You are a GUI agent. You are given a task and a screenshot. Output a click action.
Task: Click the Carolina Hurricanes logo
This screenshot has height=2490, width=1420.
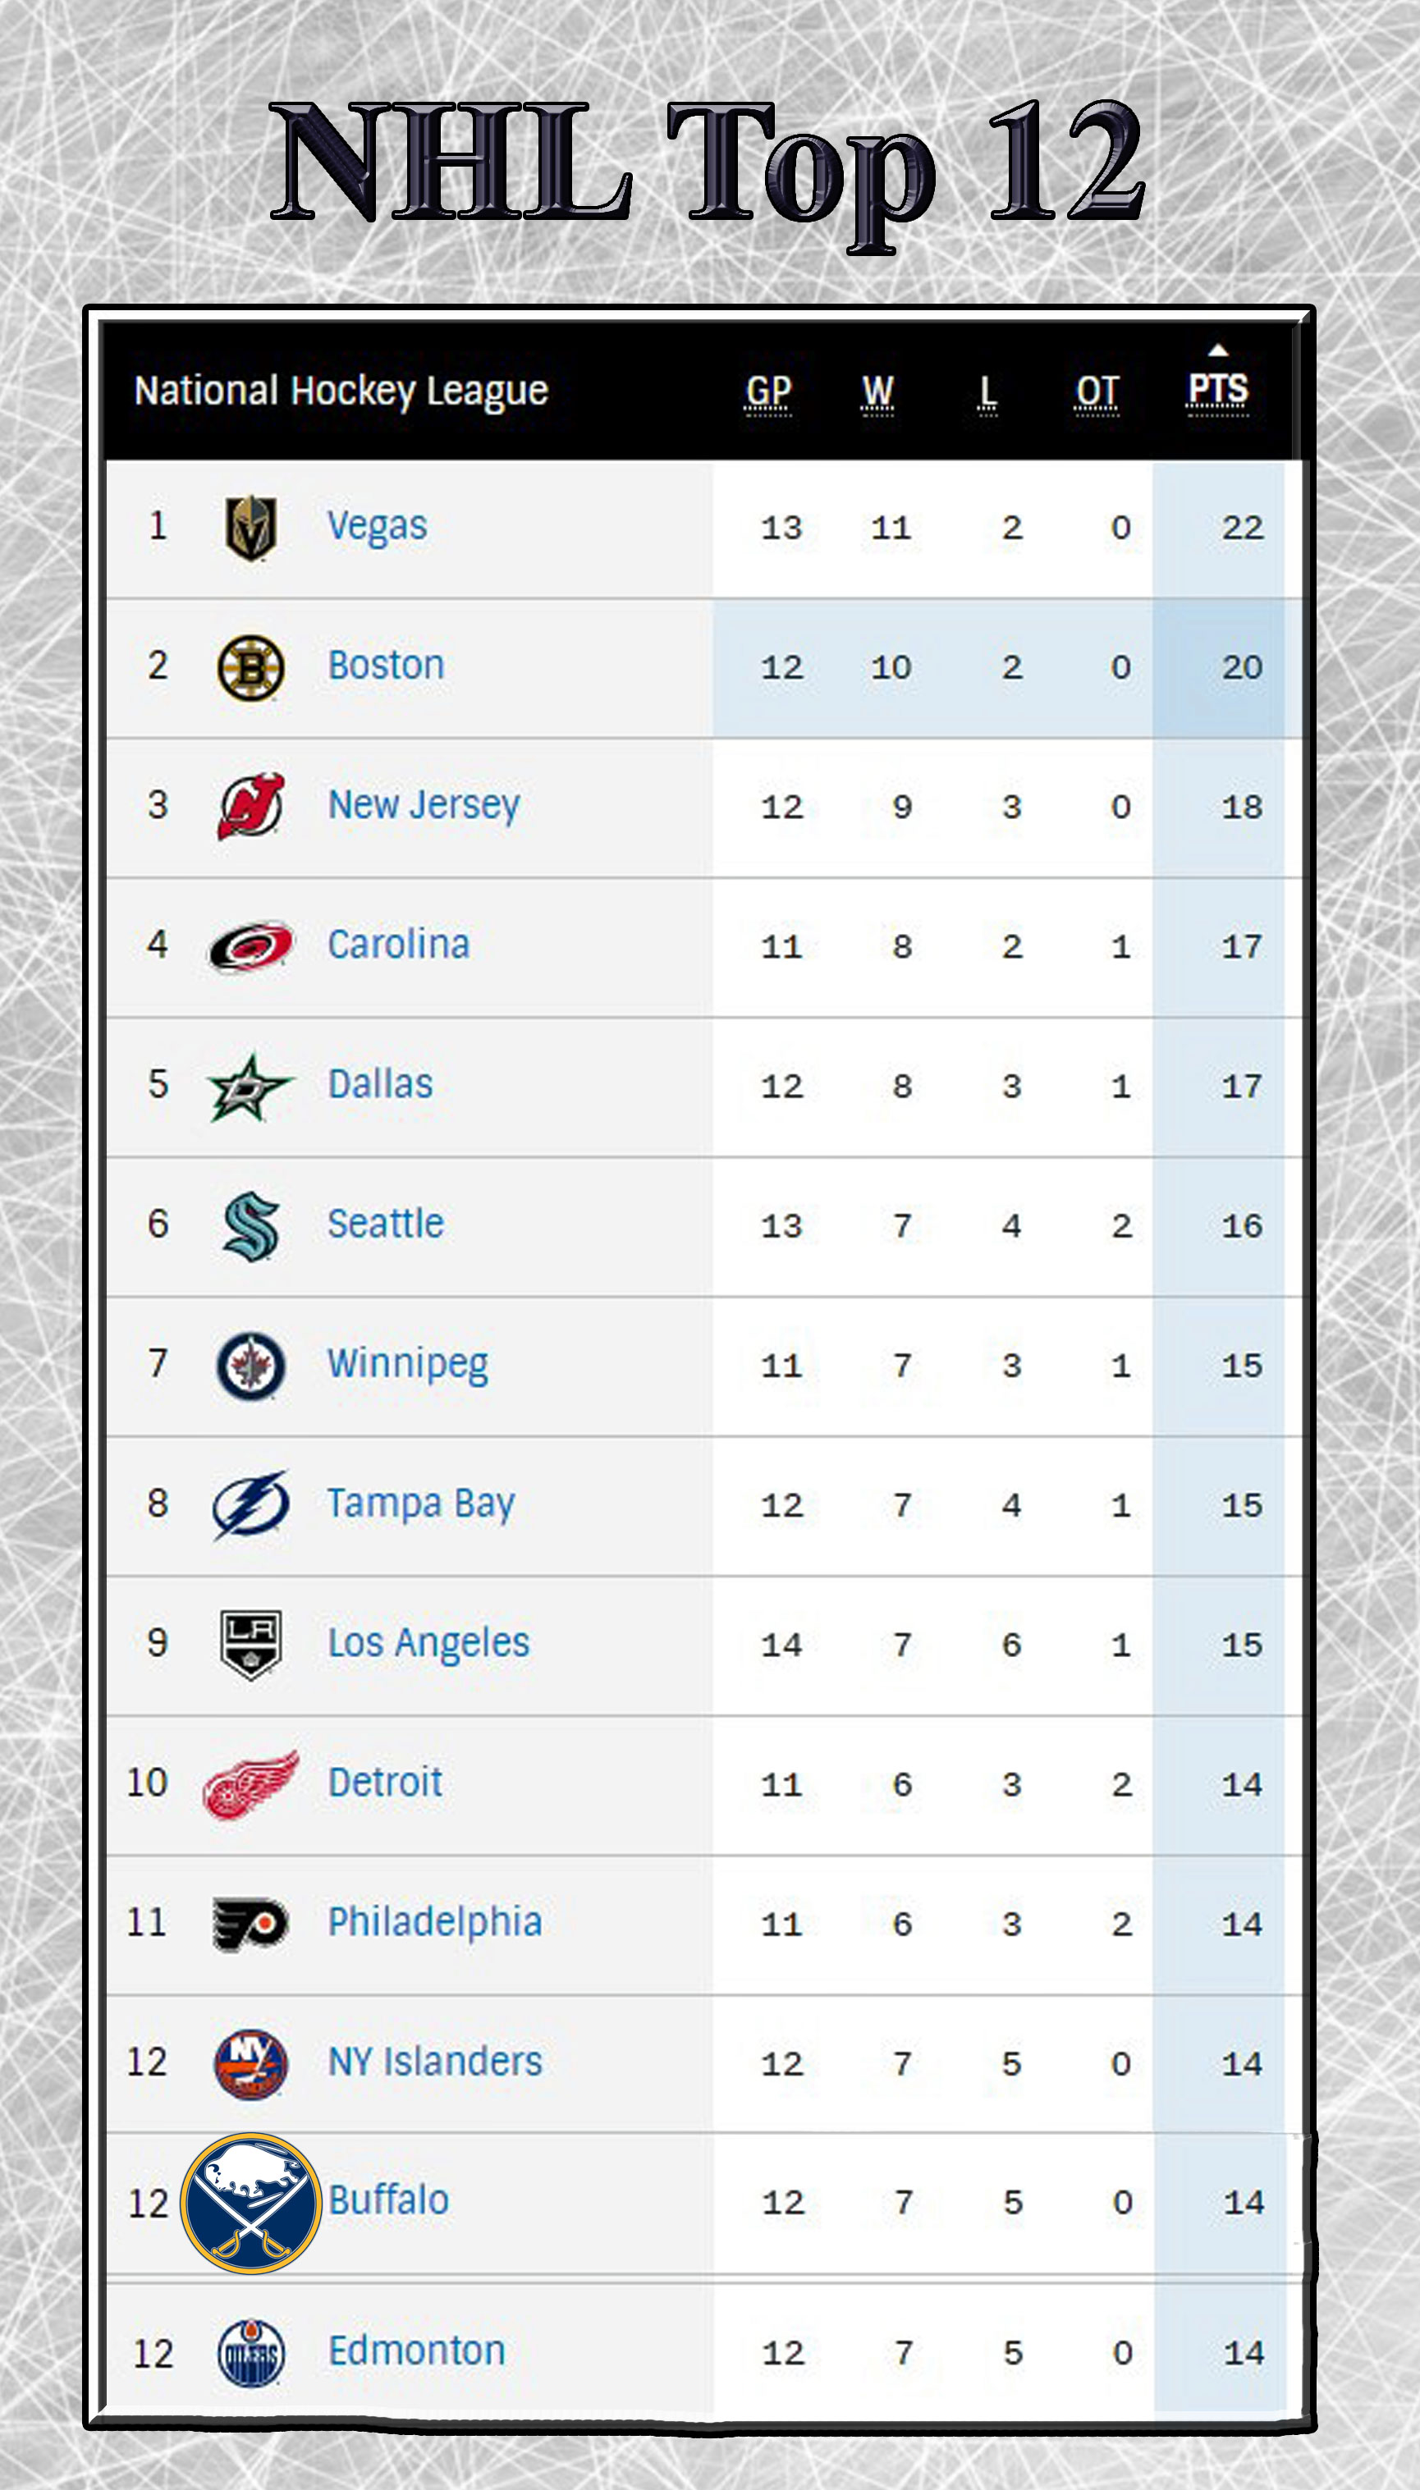[250, 946]
